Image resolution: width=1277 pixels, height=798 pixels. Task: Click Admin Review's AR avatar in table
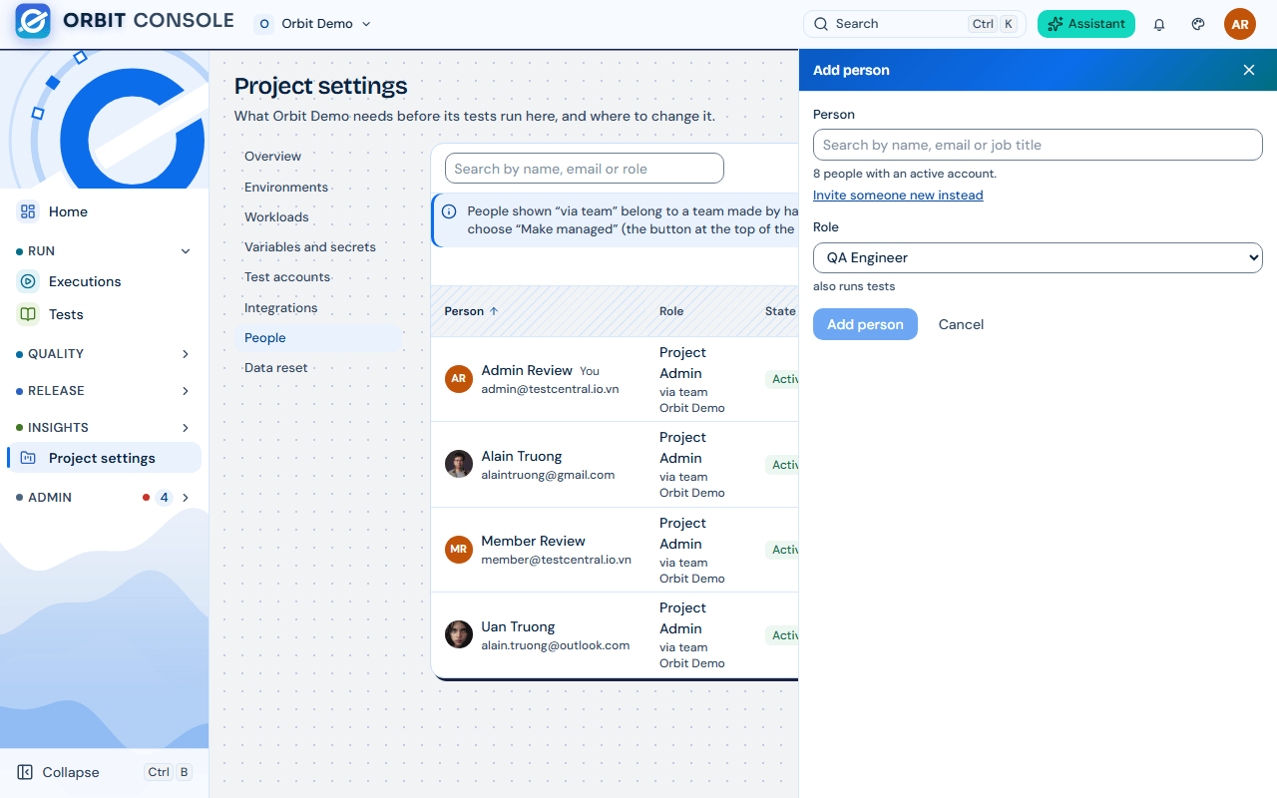tap(459, 378)
